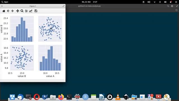
Task: Launch Firefox from the dock
Action: 61,97
